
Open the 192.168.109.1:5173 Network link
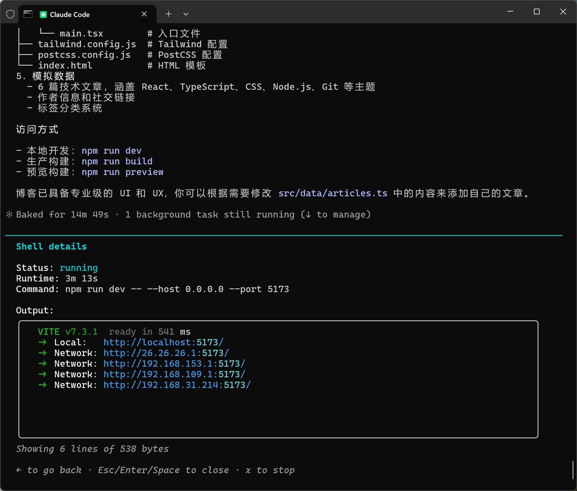174,374
